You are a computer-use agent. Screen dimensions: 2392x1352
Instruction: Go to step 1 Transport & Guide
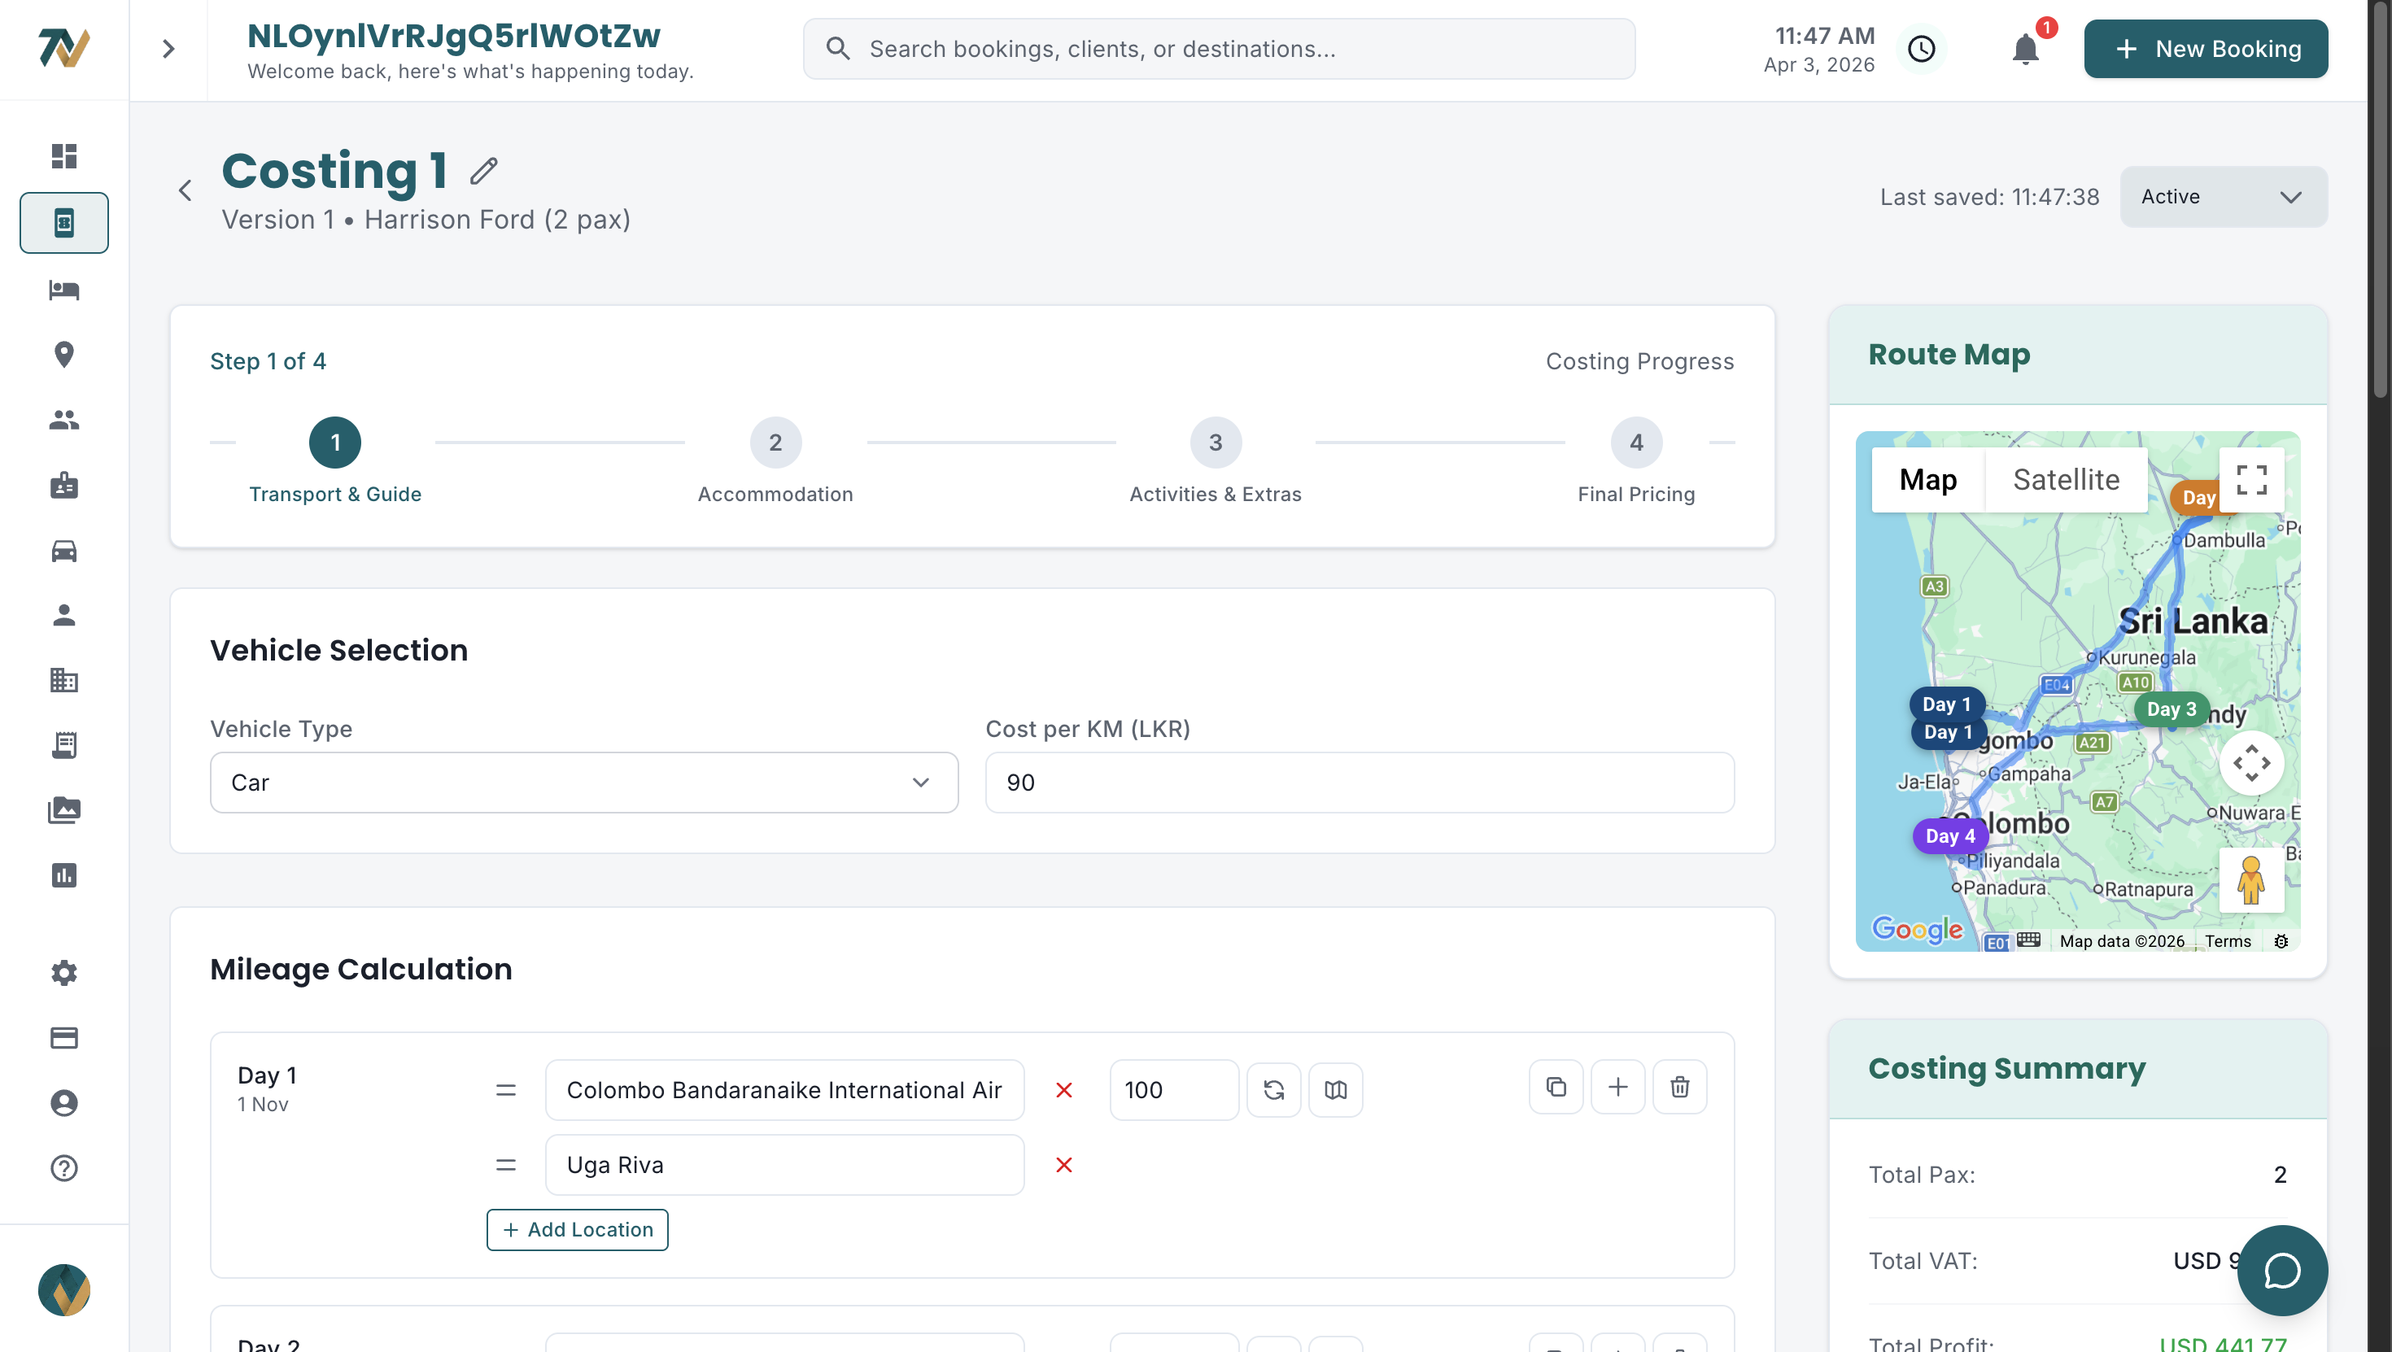(335, 460)
